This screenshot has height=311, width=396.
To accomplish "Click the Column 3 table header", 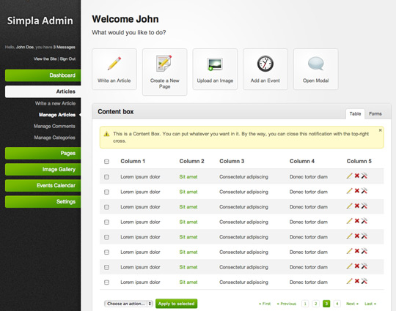I will tap(232, 161).
